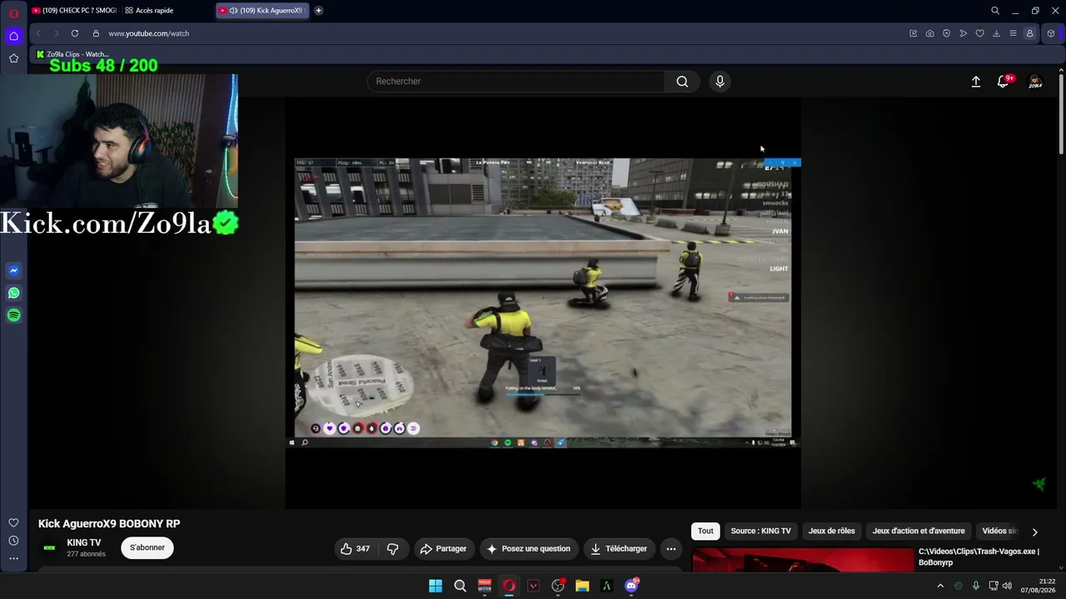Click the send/flow arrow icon

tap(964, 33)
